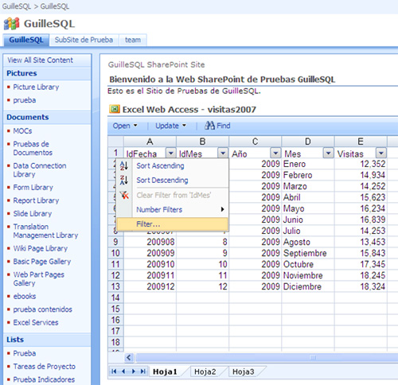Image resolution: width=398 pixels, height=385 pixels.
Task: Click the Documents section heading
Action: tap(28, 117)
